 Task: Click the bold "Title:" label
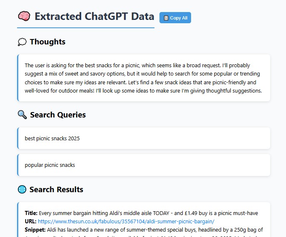point(31,213)
